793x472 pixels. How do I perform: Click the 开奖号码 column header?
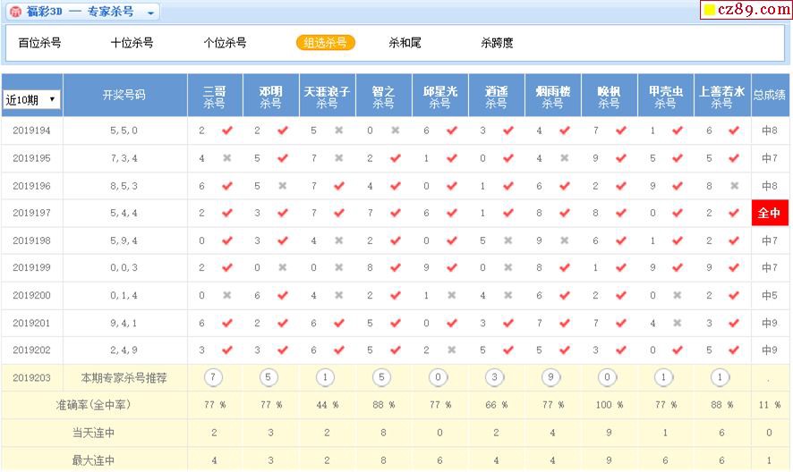[x=124, y=95]
